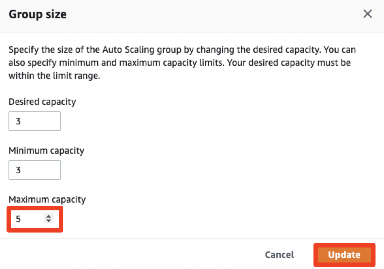Click the number 3 in Minimum capacity
The width and height of the screenshot is (384, 269).
18,170
